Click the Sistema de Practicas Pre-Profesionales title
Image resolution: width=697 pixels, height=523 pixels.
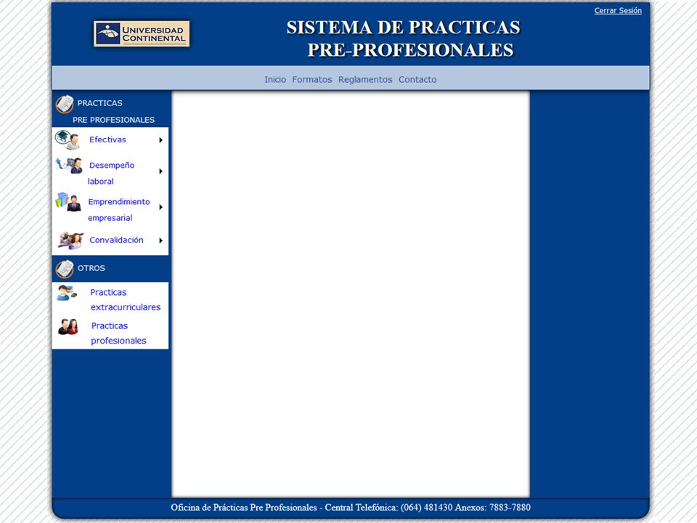tap(404, 38)
